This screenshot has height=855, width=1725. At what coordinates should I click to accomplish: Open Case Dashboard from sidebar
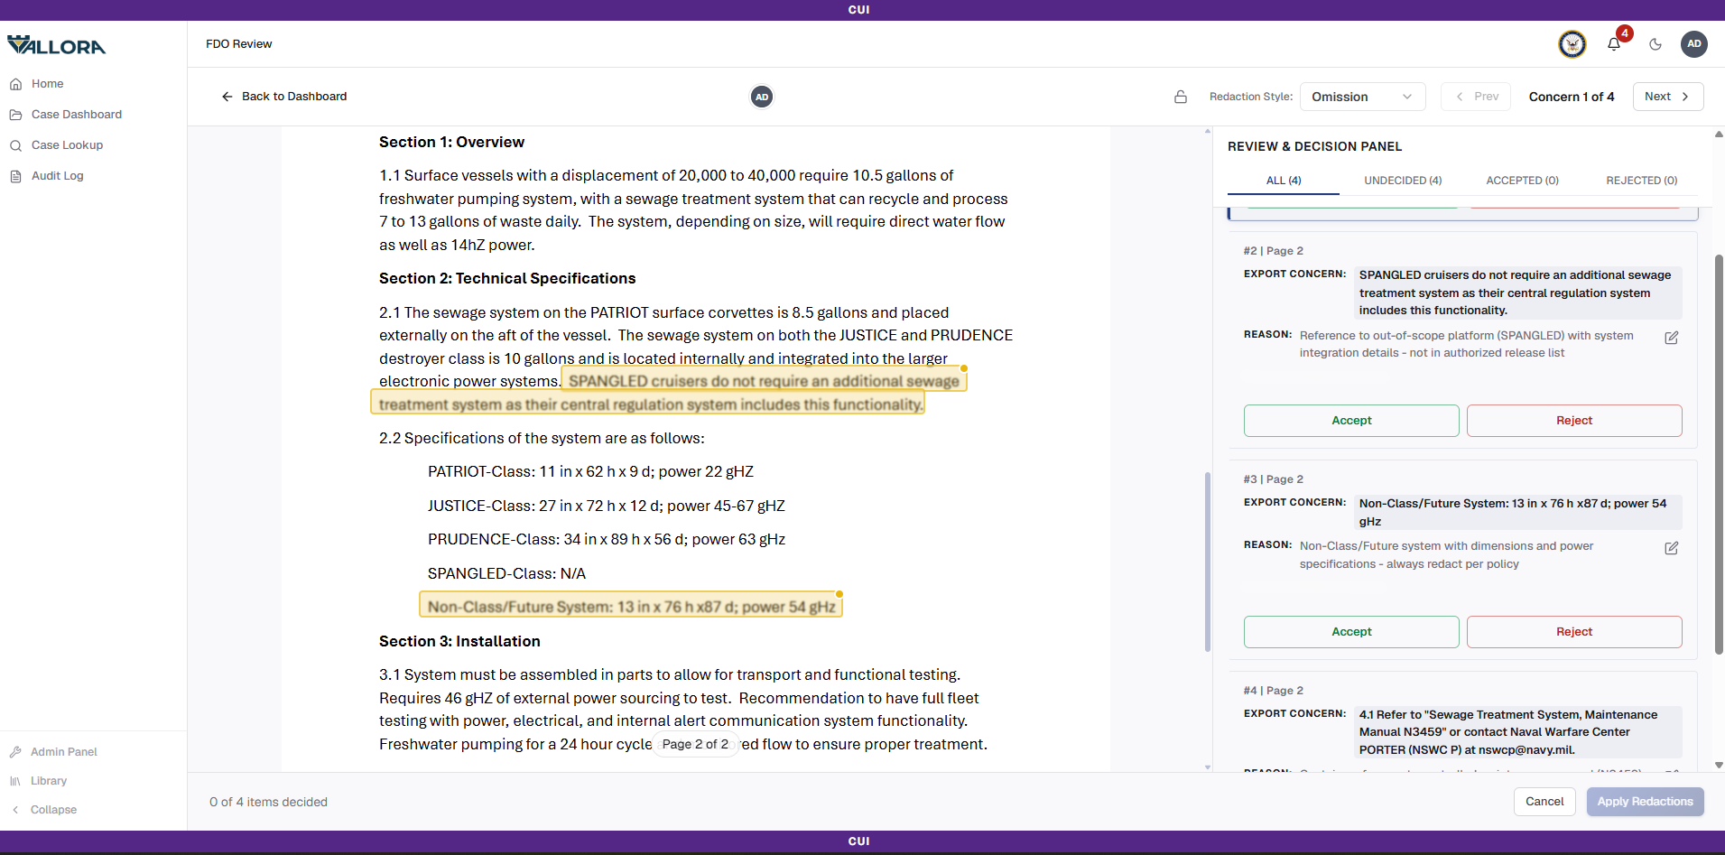(x=76, y=115)
